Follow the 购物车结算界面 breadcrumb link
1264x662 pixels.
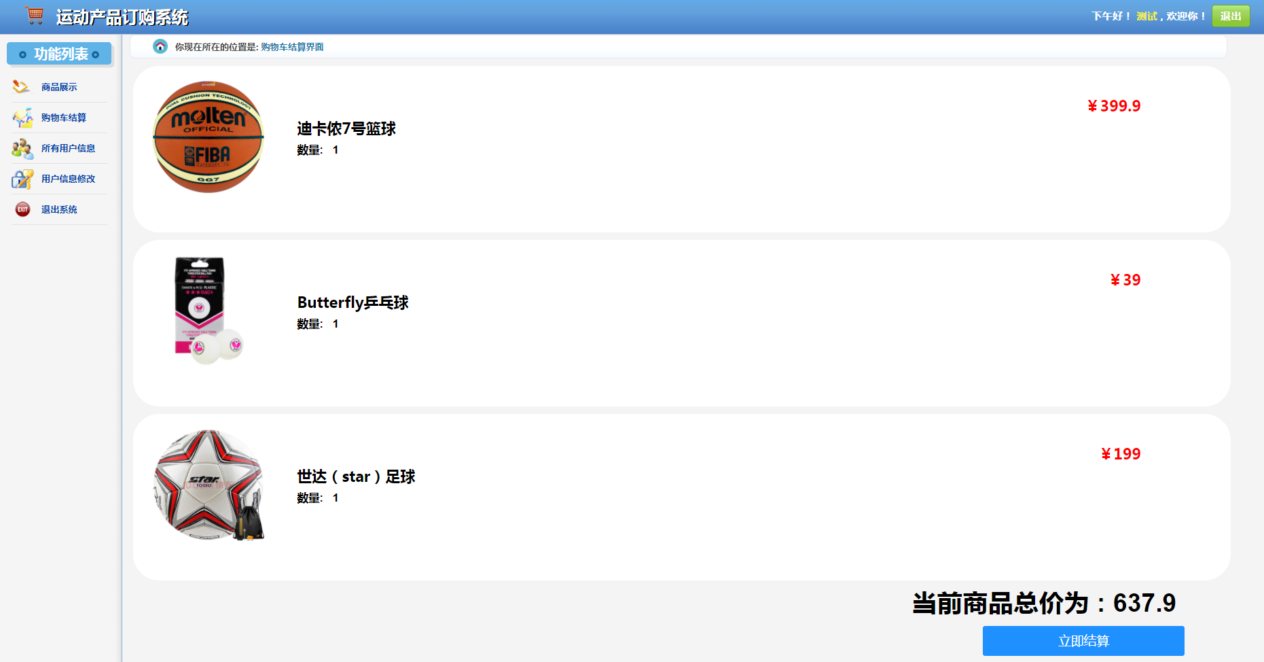(x=292, y=47)
